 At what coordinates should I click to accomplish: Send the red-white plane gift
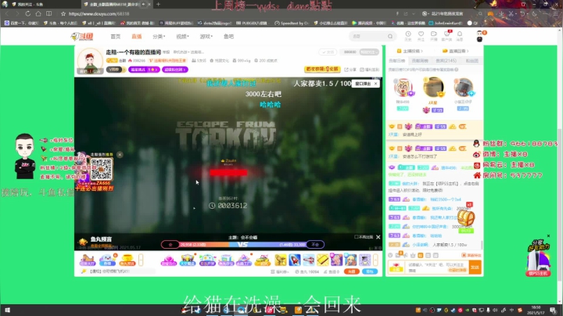tap(308, 260)
